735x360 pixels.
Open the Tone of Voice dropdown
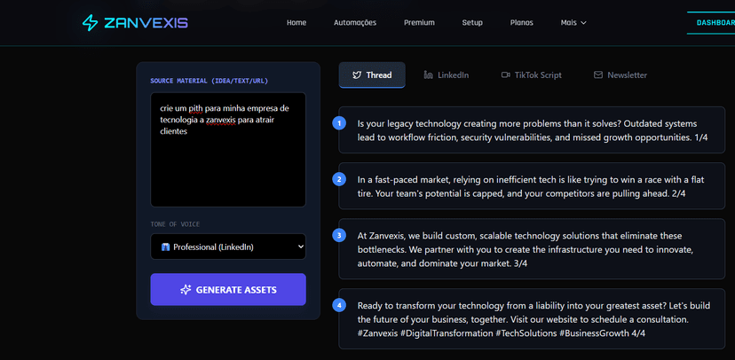(x=228, y=247)
